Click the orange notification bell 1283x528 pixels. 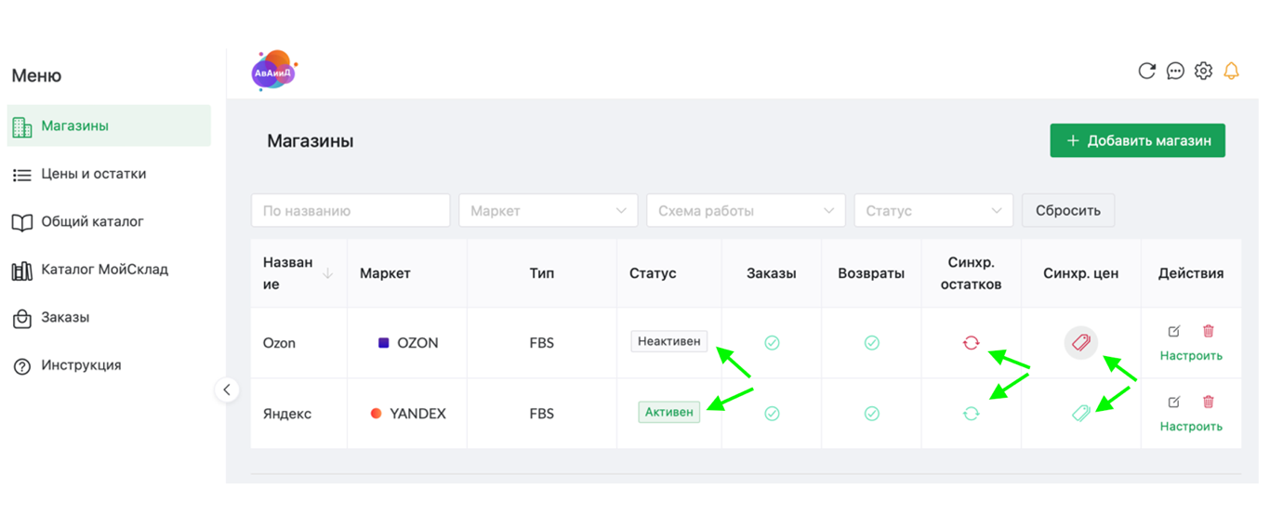(x=1231, y=71)
